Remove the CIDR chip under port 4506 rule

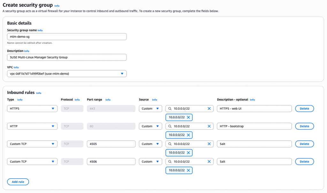point(188,170)
